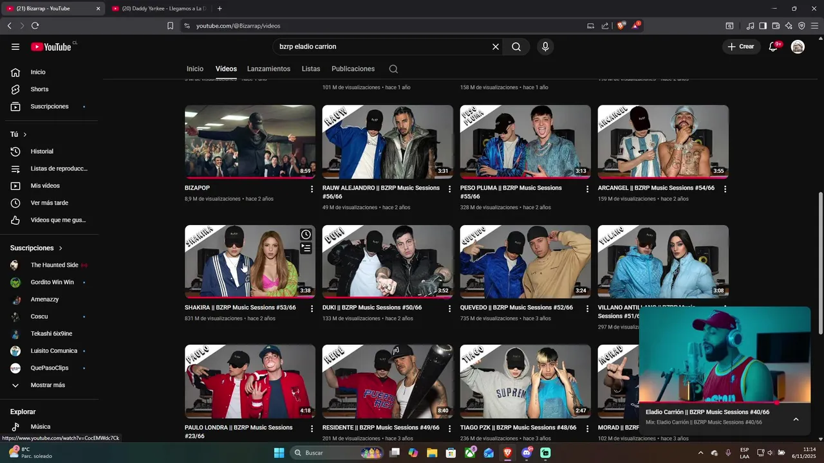Image resolution: width=824 pixels, height=463 pixels.
Task: Open the Rauw Alejandro session thumbnail
Action: pos(388,141)
